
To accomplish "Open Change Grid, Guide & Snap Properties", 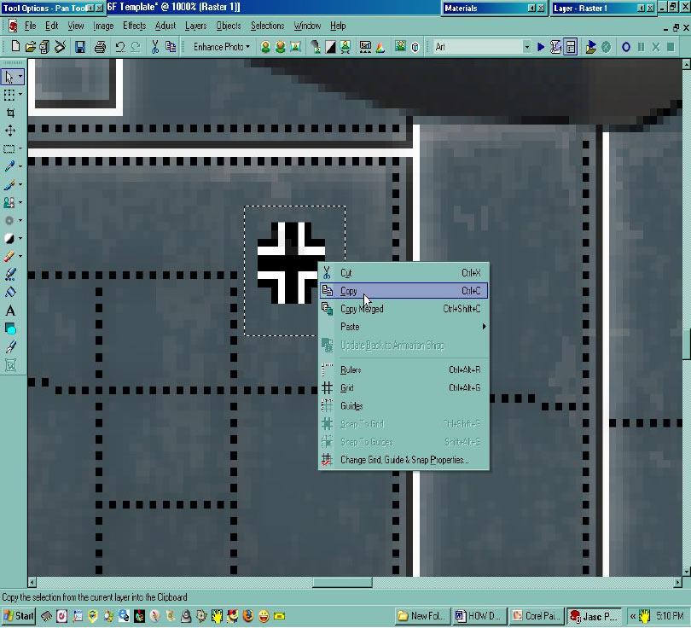I will point(404,460).
